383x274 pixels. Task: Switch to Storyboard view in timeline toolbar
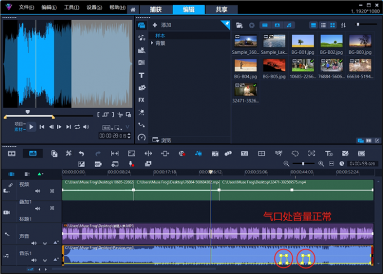point(11,154)
